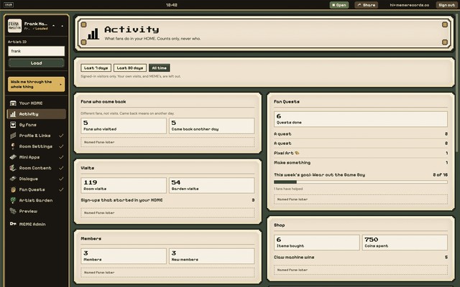This screenshot has width=460, height=287.
Task: Click the 'Signed-in visitors only' note
Action: [x=131, y=77]
